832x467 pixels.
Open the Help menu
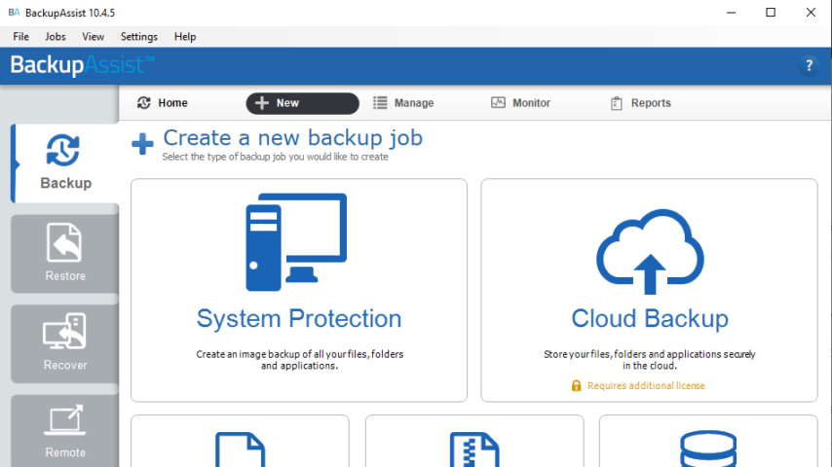[x=185, y=37]
